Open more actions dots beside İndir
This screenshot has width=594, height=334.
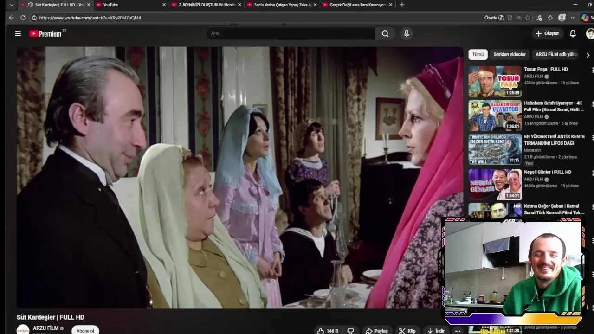[x=458, y=331]
